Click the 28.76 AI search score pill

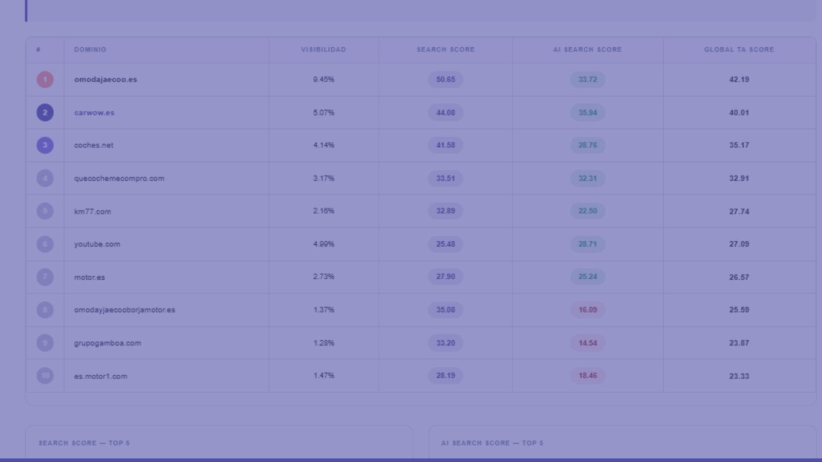588,145
